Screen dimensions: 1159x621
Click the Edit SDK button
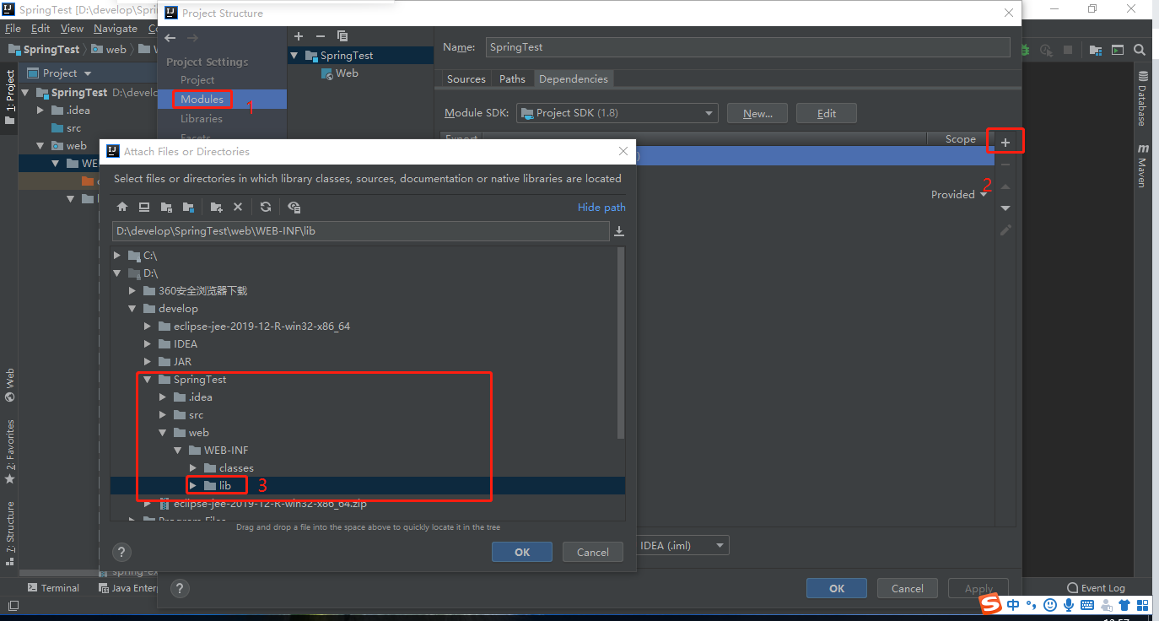[x=827, y=113]
